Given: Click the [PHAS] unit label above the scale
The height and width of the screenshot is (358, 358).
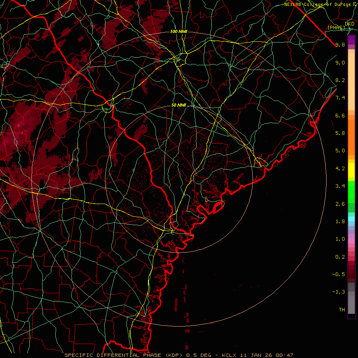Looking at the screenshot, I should coord(336,28).
